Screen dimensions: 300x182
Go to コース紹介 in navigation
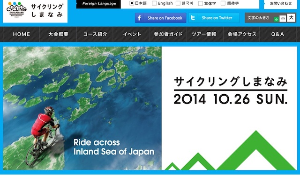tap(95, 34)
